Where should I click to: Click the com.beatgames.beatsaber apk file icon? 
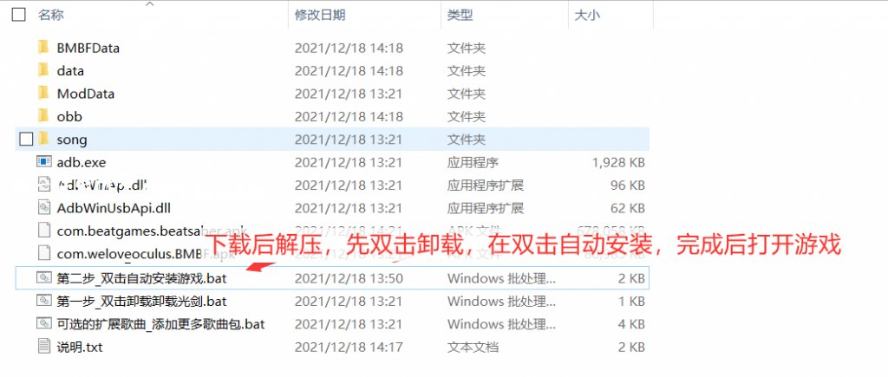click(44, 231)
